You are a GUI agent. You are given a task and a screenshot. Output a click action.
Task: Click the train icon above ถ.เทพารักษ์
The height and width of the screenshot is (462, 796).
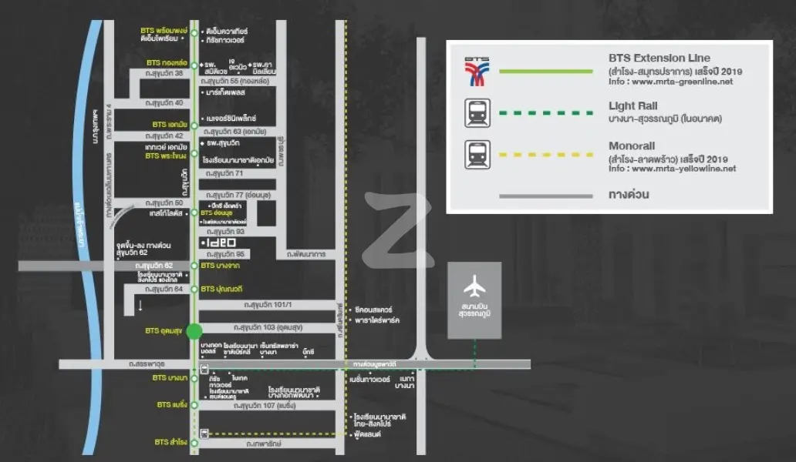(x=204, y=434)
